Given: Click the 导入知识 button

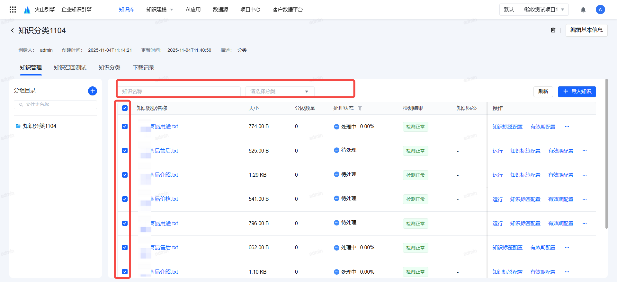Looking at the screenshot, I should tap(577, 92).
